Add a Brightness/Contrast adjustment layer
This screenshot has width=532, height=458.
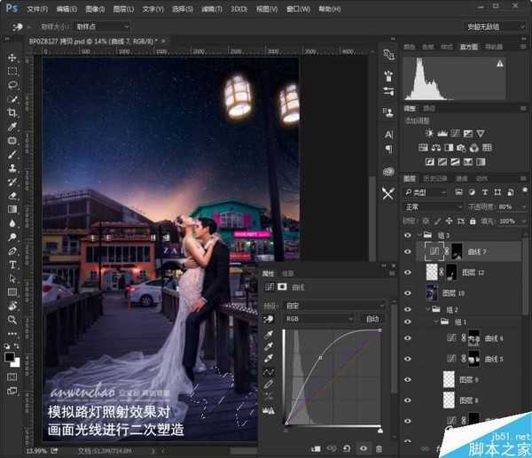pyautogui.click(x=430, y=133)
